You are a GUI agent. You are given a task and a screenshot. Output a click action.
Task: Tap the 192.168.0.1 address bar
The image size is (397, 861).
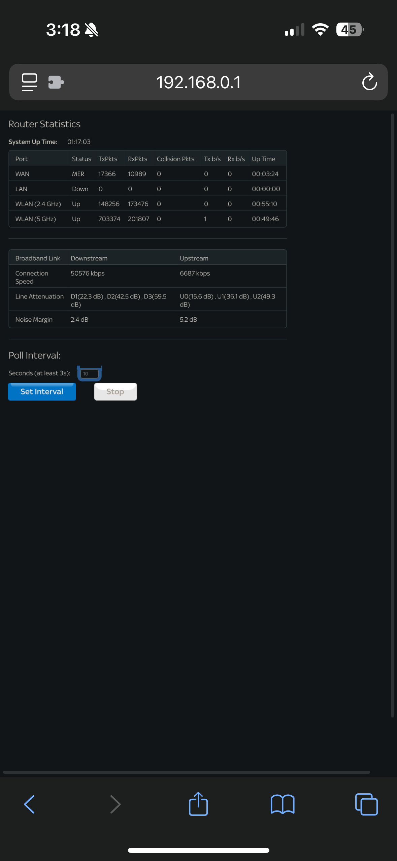tap(198, 82)
